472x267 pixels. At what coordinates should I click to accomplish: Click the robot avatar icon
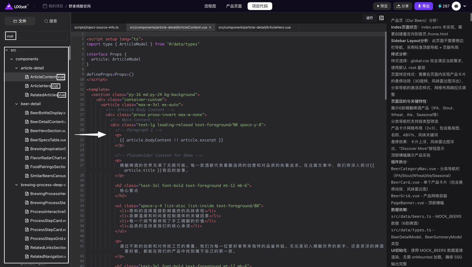tap(457, 6)
